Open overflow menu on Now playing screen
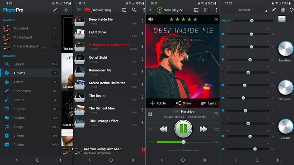The height and width of the screenshot is (165, 294). [216, 10]
